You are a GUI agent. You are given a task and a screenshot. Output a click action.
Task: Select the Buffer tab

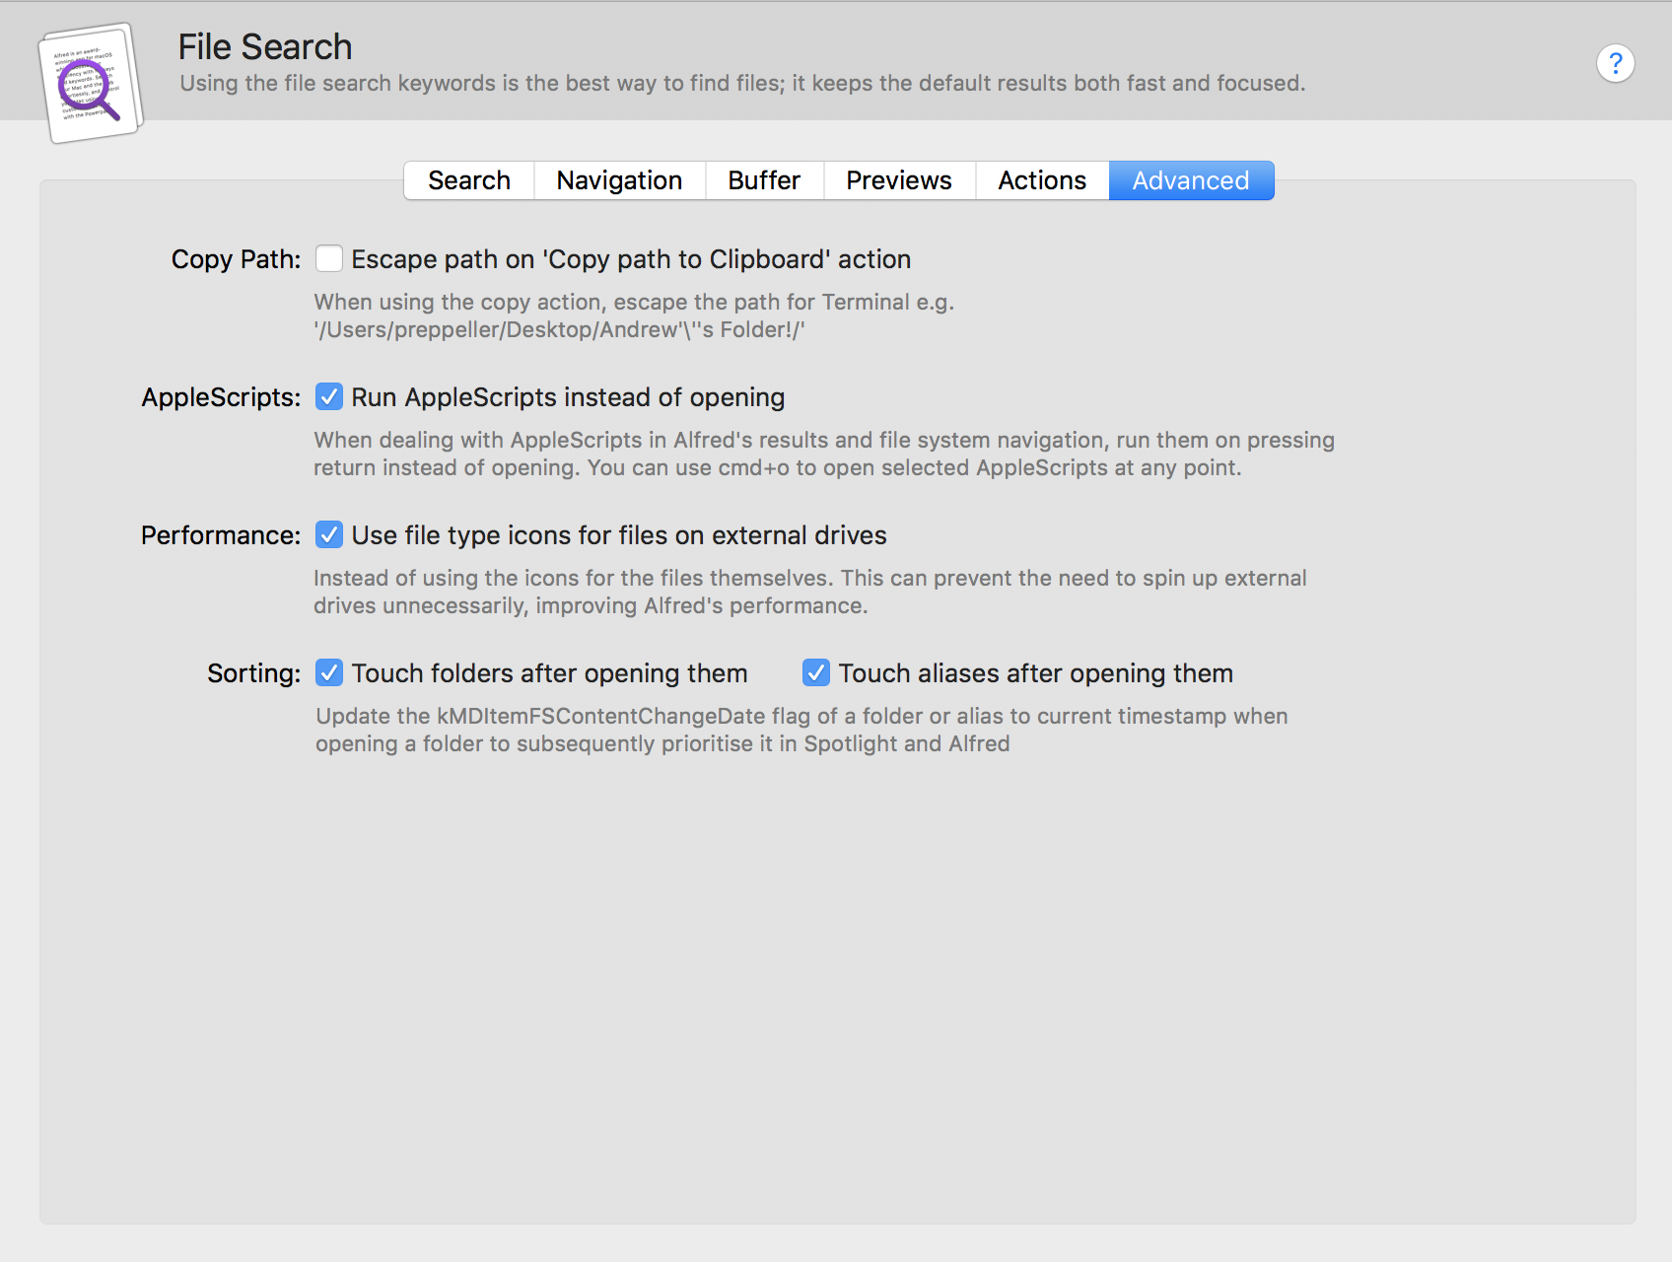pos(764,180)
